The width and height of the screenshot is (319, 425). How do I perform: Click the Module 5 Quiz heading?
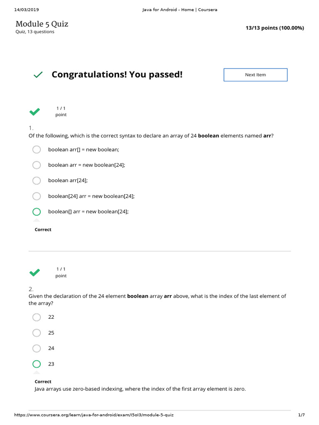42,24
